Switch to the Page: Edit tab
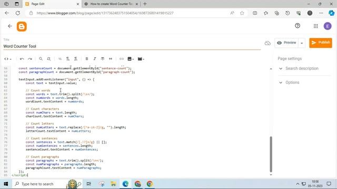Viewport: 337px width, 189px height. pos(52,4)
